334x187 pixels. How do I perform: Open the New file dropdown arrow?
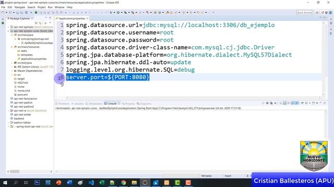6,12
